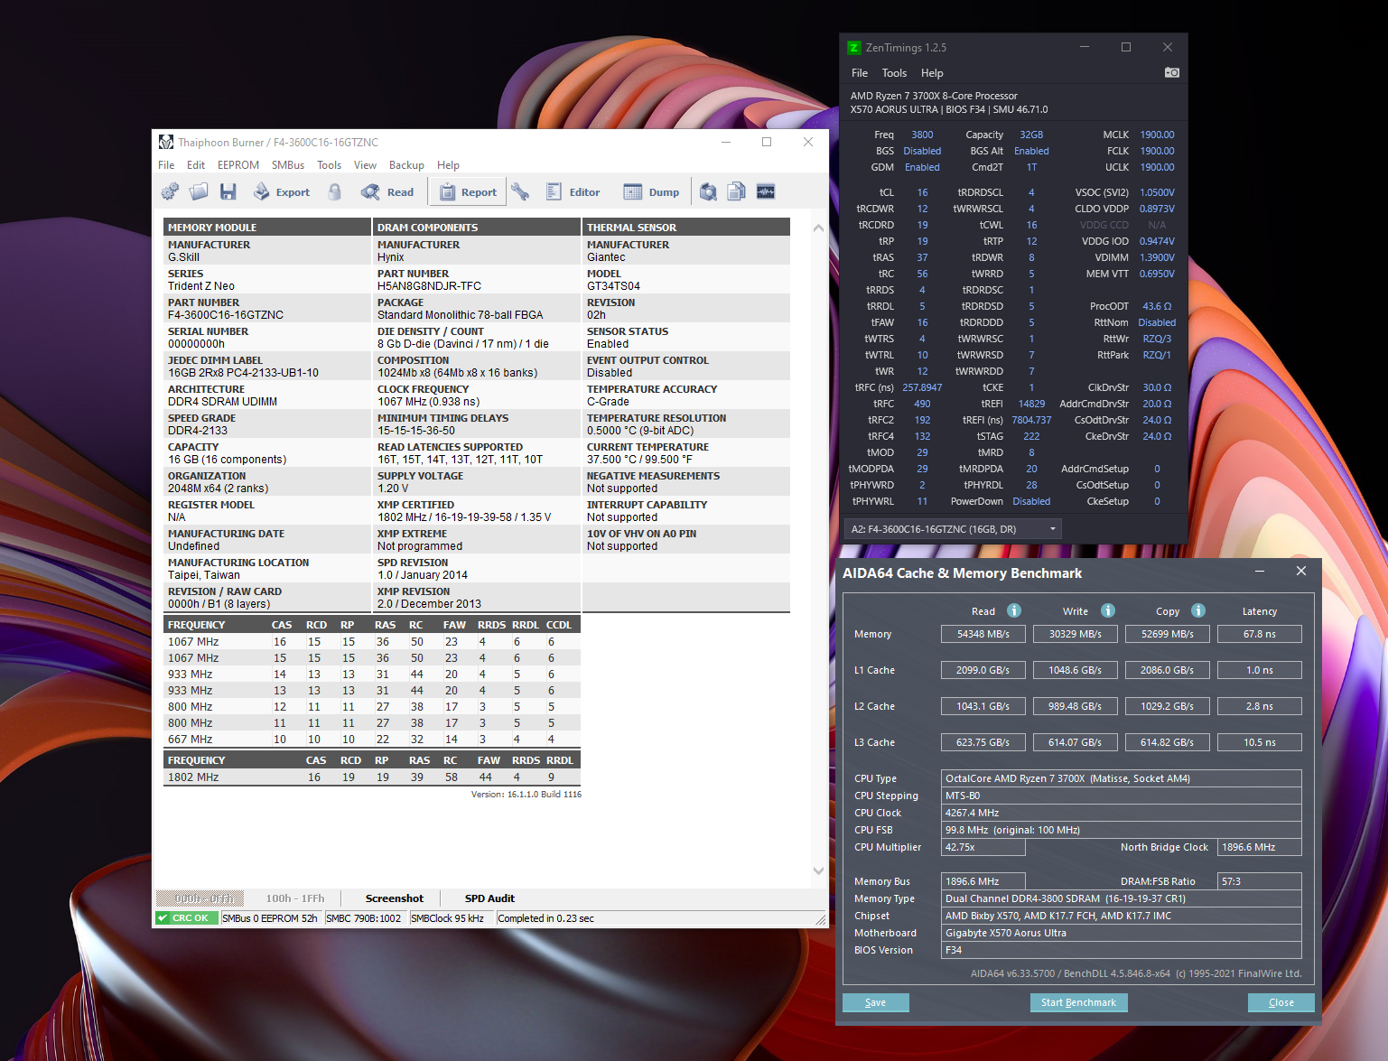Click the Copy info icon in AIDA64
Image resolution: width=1388 pixels, height=1061 pixels.
pyautogui.click(x=1198, y=610)
